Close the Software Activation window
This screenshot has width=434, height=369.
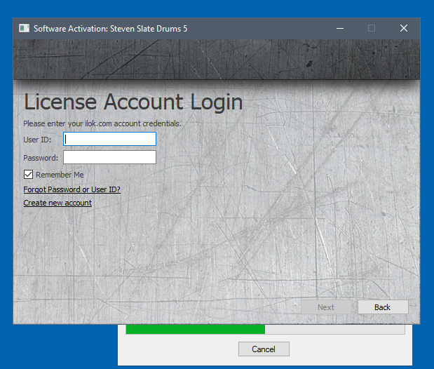pos(404,28)
